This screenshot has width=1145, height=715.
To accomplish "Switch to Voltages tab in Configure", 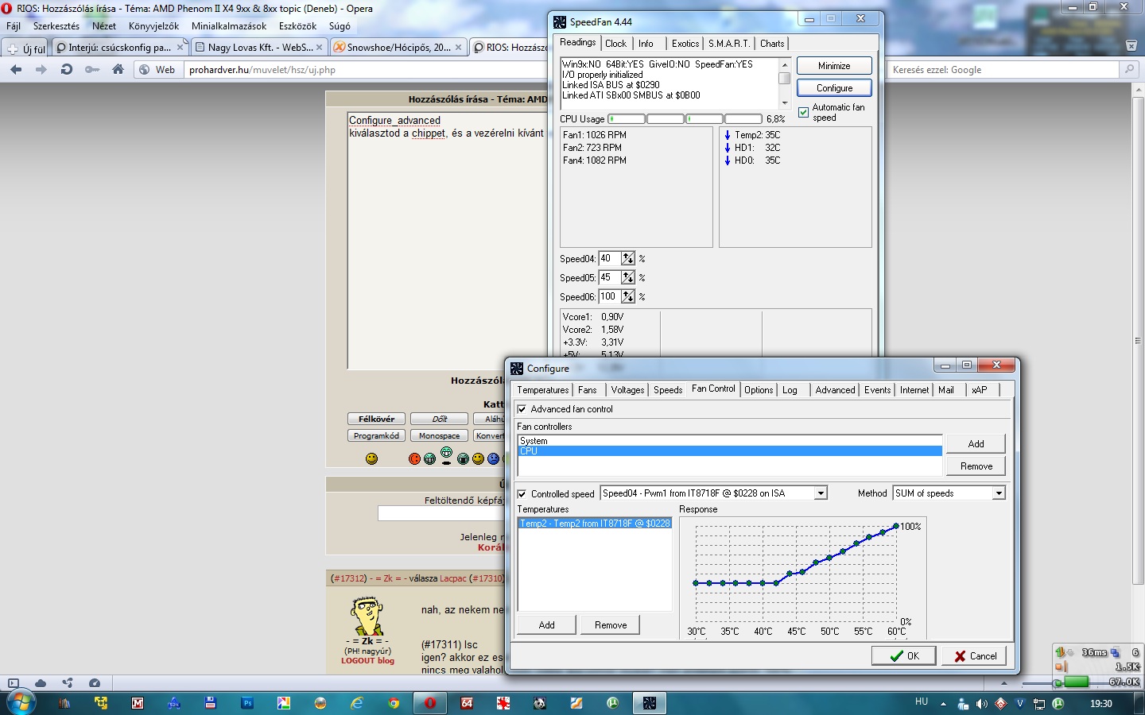I will click(x=627, y=390).
